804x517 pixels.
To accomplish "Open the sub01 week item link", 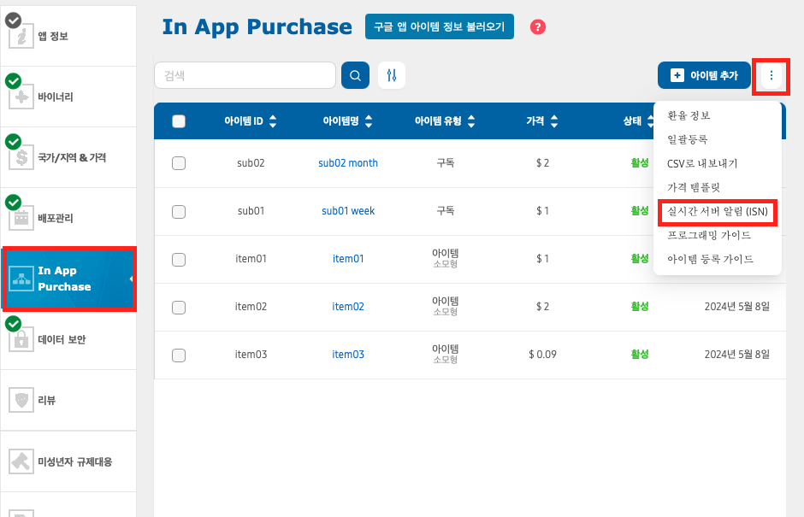I will pyautogui.click(x=347, y=211).
